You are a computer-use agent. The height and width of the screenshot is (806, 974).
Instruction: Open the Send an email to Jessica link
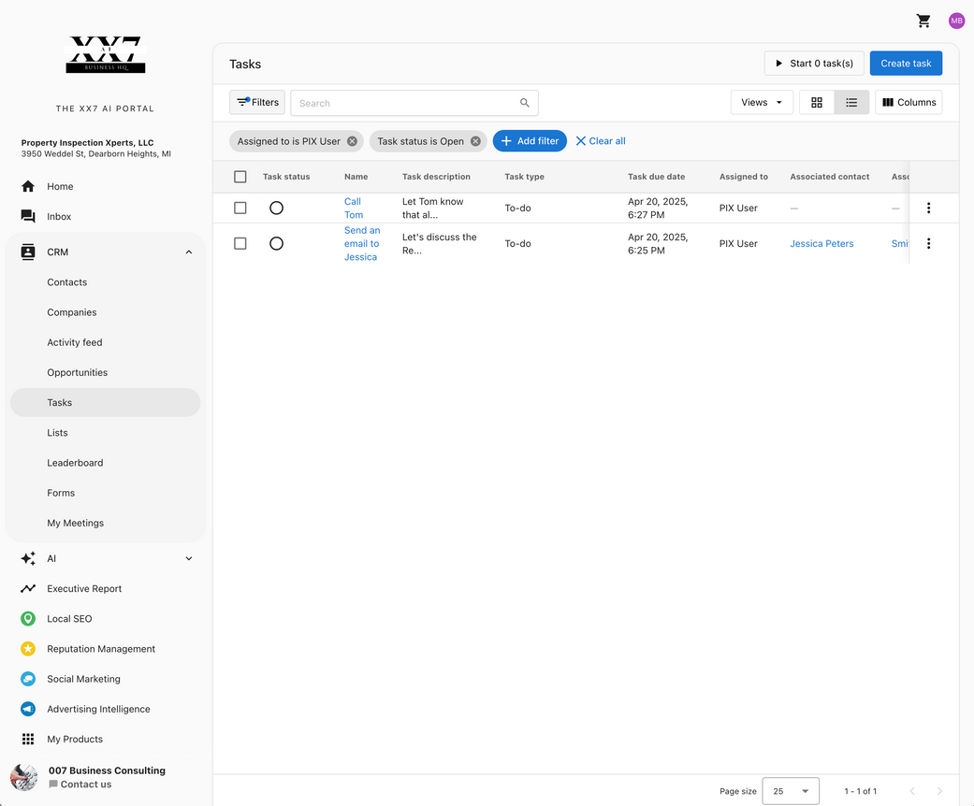point(362,243)
